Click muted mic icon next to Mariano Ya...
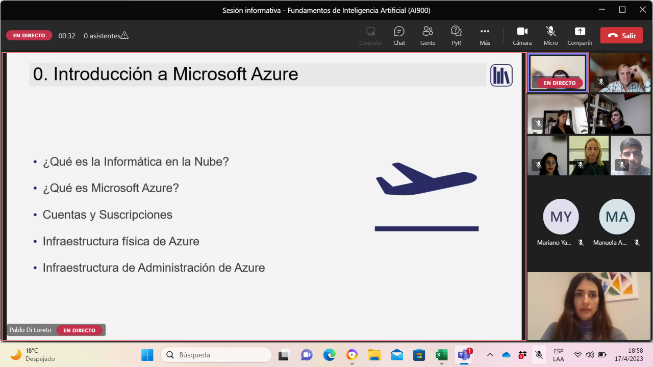This screenshot has height=367, width=653. 581,243
